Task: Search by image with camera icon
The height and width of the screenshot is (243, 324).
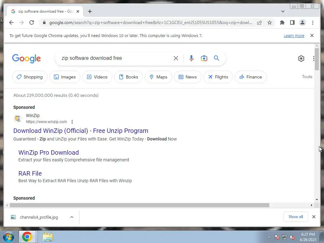Action: [204, 58]
